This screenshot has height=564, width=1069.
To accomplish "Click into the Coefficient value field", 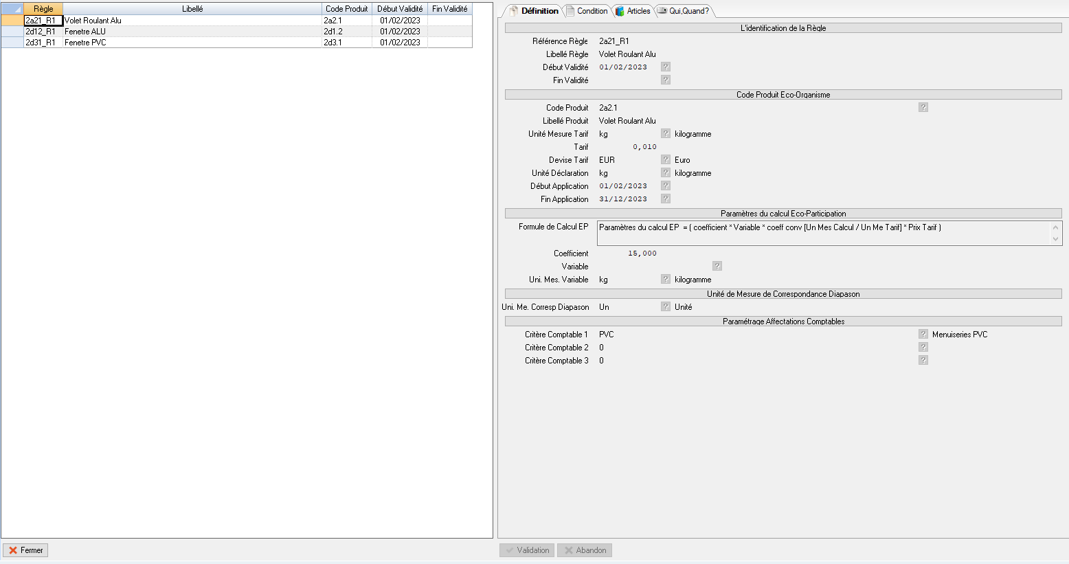I will click(x=629, y=253).
